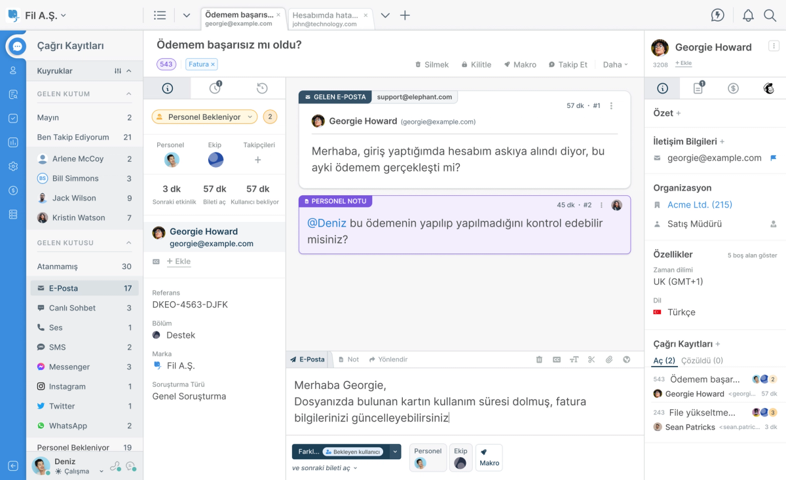
Task: Open the Daha more actions dropdown
Action: [x=616, y=64]
